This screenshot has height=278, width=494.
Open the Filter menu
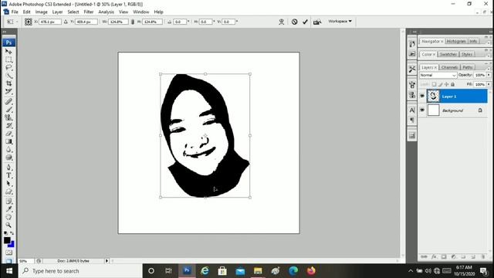[89, 12]
